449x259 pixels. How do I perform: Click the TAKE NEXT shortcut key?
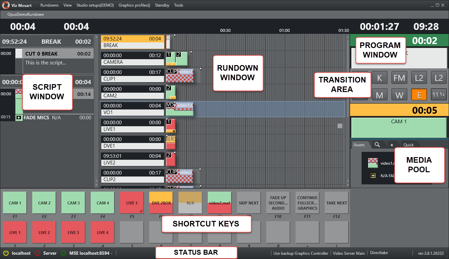click(x=337, y=203)
